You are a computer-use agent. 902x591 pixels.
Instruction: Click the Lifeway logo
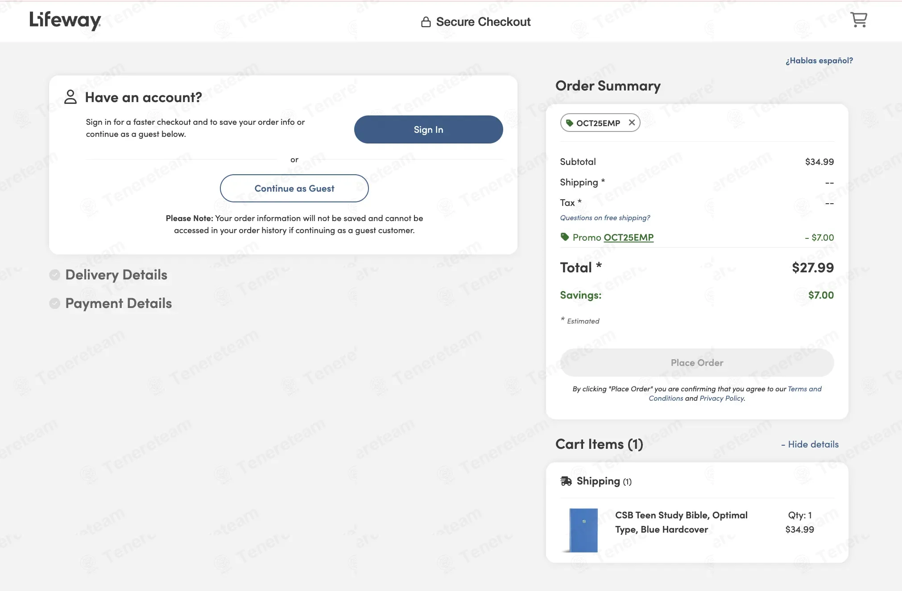[x=65, y=21]
